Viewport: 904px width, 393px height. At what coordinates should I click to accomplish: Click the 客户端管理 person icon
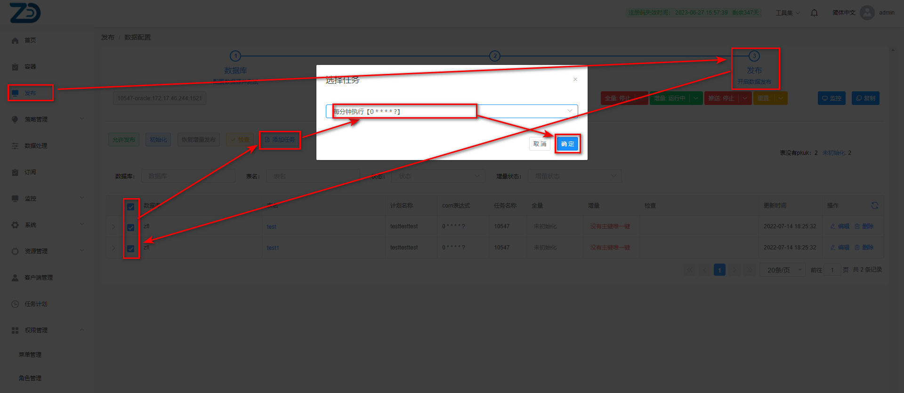pyautogui.click(x=15, y=278)
